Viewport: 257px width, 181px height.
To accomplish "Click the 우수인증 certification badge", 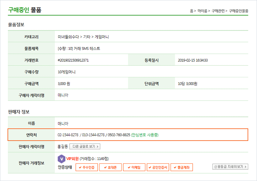I will point(87,167).
